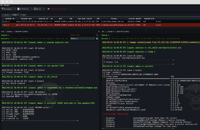The height and width of the screenshot is (130, 200).
Task: Click the DLL block enabled output line
Action: tap(13, 83)
